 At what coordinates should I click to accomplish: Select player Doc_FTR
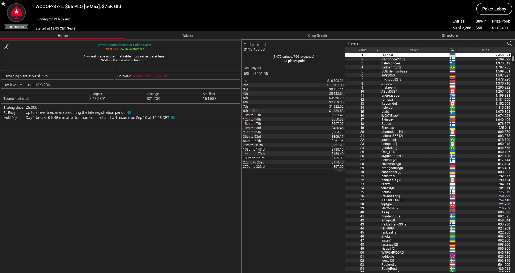(x=428, y=152)
